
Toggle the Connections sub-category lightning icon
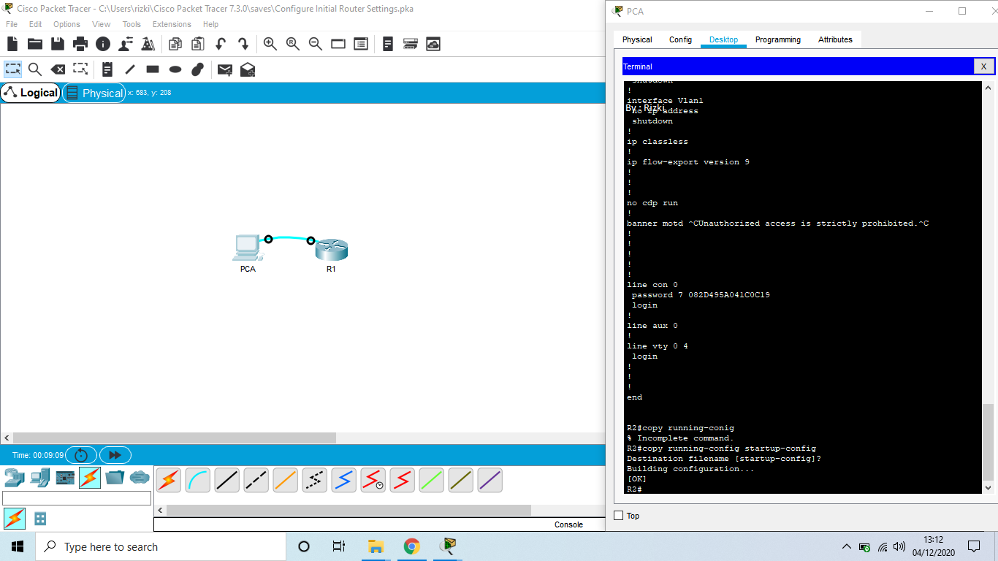click(x=15, y=519)
